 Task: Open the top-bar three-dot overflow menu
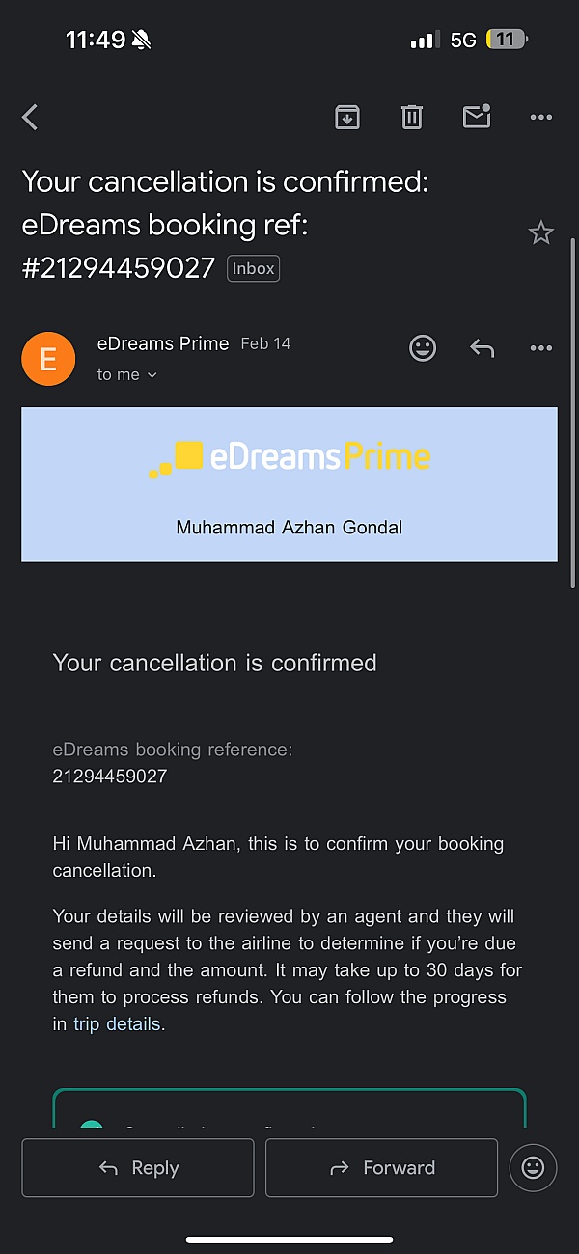(x=541, y=118)
